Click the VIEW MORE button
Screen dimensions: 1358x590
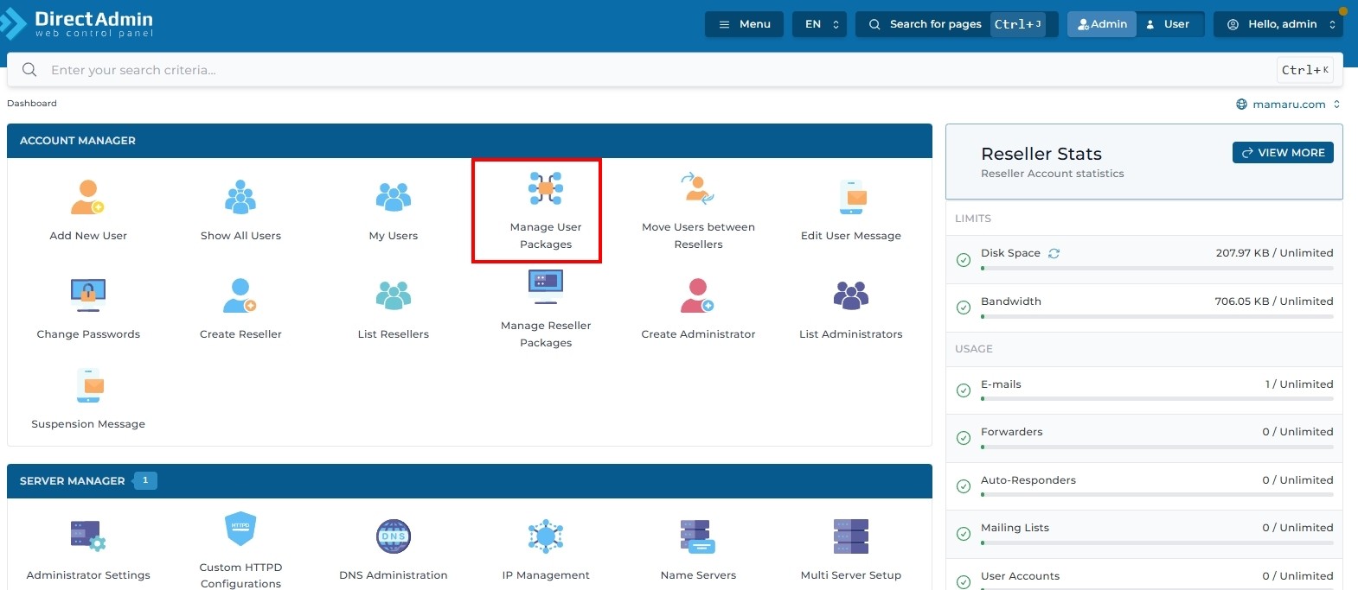point(1282,153)
